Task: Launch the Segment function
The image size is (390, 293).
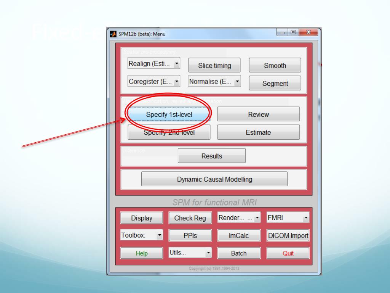Action: tap(275, 83)
